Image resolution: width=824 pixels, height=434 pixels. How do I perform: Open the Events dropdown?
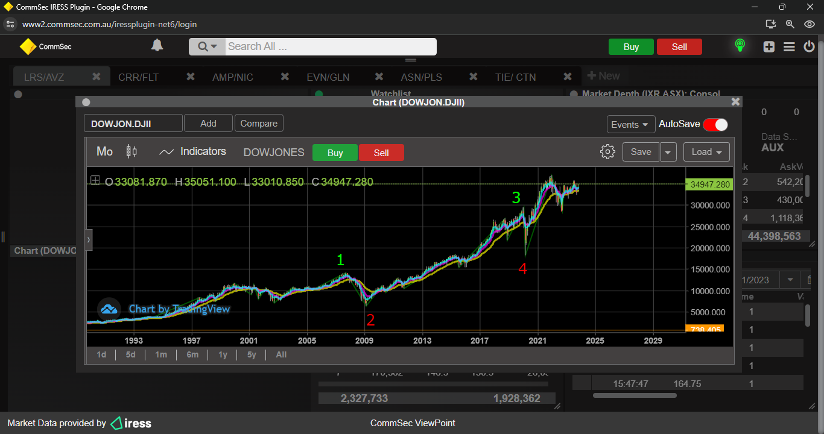(x=630, y=124)
